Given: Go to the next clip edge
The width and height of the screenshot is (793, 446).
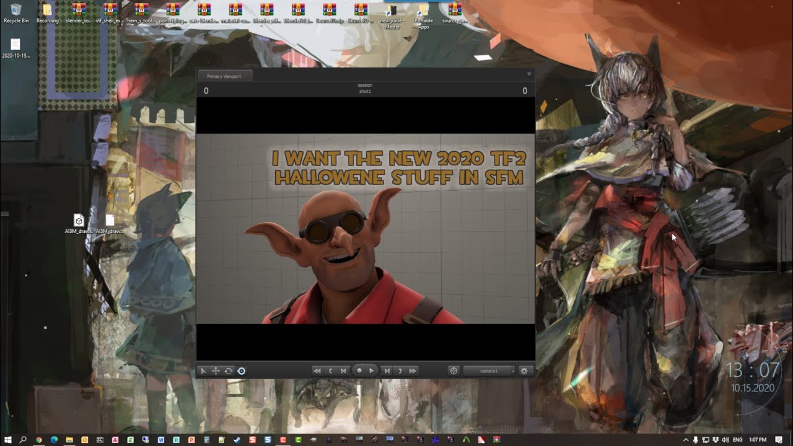Looking at the screenshot, I should (x=400, y=371).
